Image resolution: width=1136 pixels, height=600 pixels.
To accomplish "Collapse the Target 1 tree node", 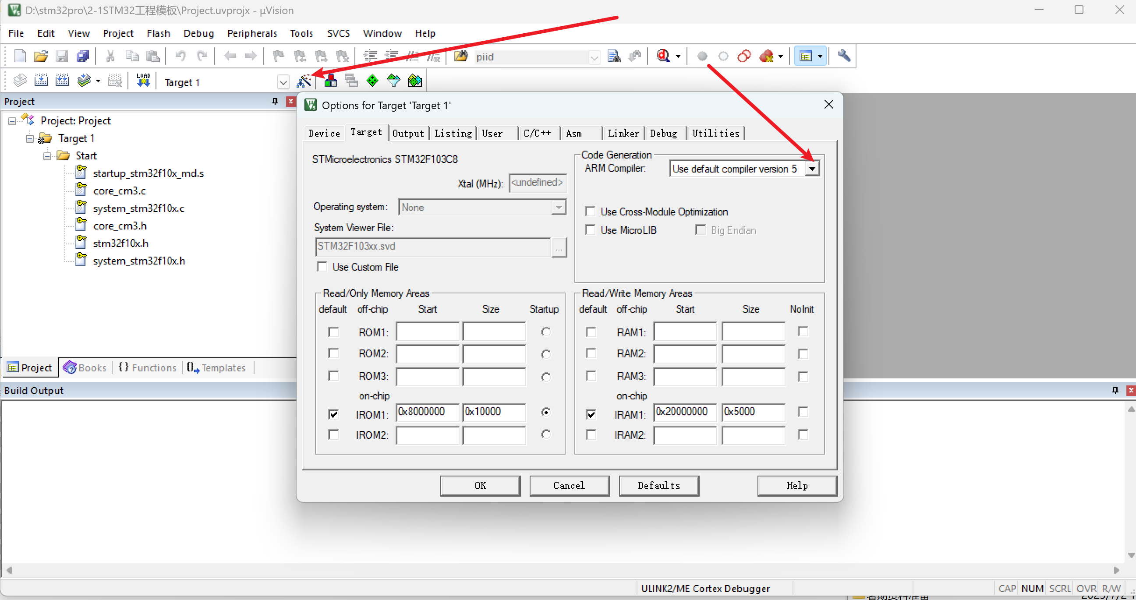I will click(x=29, y=138).
